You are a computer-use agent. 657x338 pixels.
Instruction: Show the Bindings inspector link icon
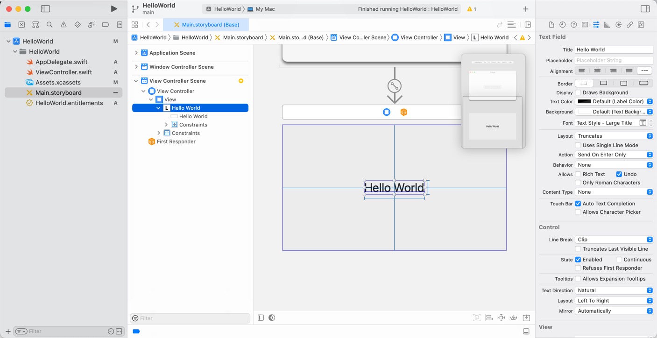tap(629, 25)
